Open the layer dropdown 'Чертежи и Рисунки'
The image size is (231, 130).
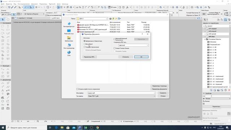coord(34,14)
